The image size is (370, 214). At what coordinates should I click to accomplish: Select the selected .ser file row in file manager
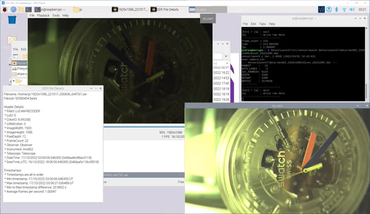pyautogui.click(x=144, y=175)
